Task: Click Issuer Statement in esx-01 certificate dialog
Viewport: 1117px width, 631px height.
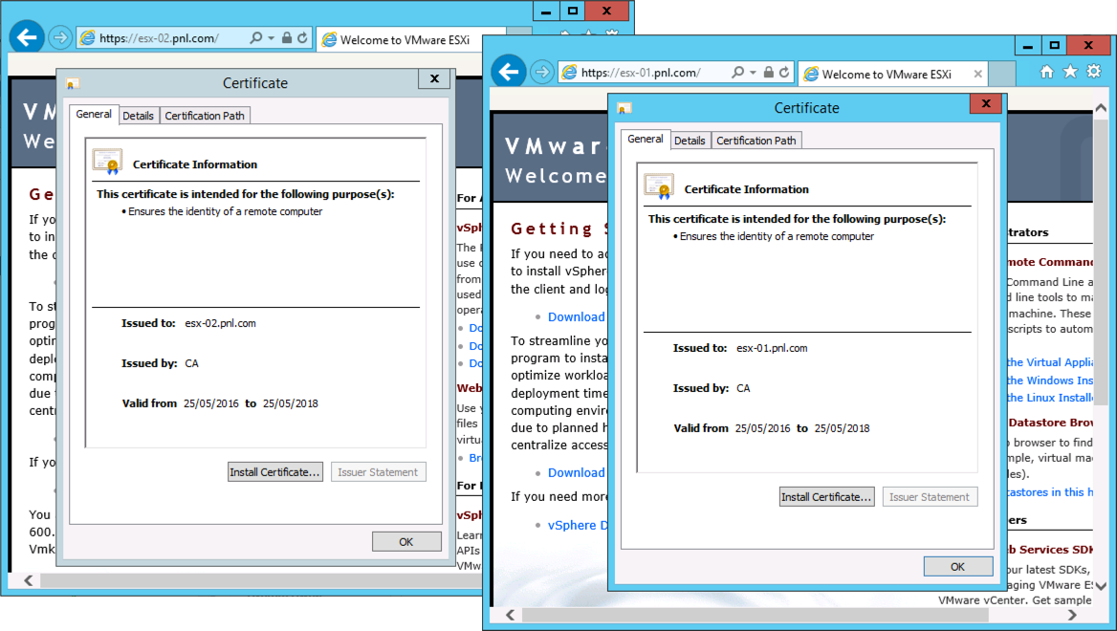Action: pyautogui.click(x=930, y=497)
